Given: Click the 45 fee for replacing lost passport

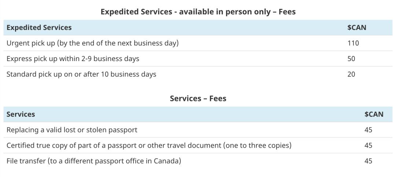Looking at the screenshot, I should click(x=368, y=130).
